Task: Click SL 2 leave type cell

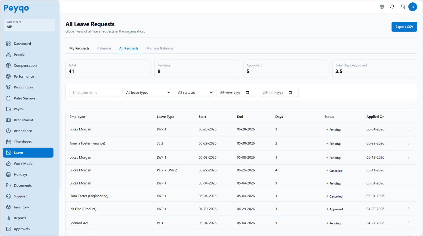Action: (x=160, y=143)
